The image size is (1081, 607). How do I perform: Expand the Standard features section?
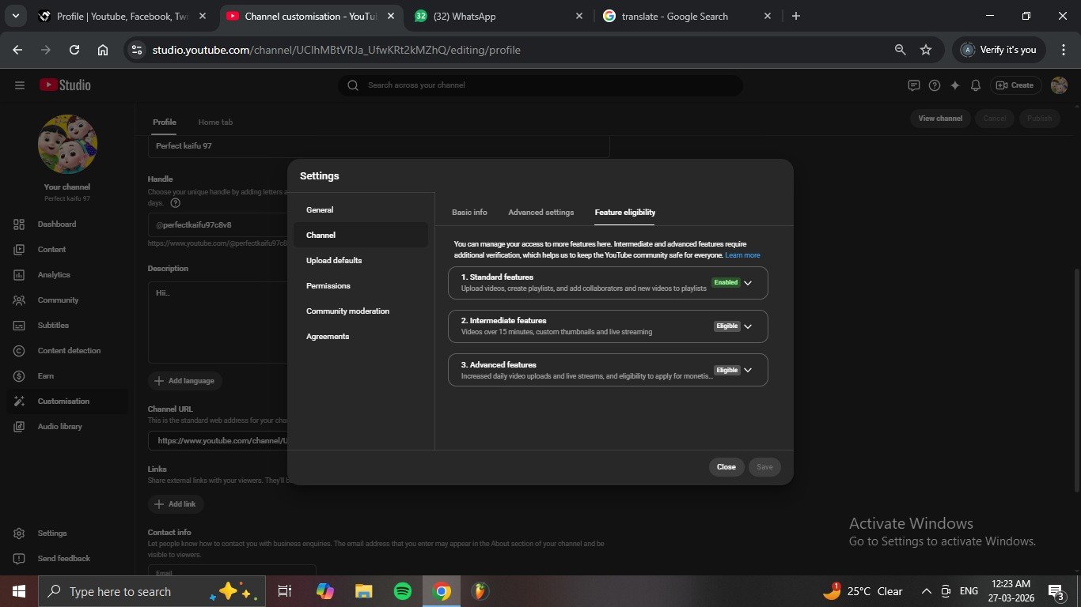pos(747,283)
